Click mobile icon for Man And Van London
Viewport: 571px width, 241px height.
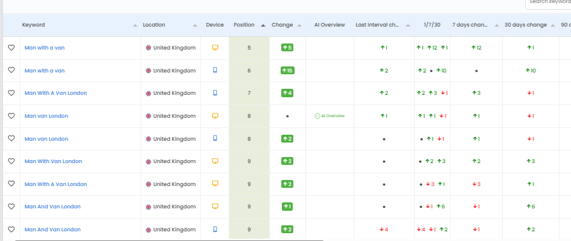pyautogui.click(x=215, y=230)
